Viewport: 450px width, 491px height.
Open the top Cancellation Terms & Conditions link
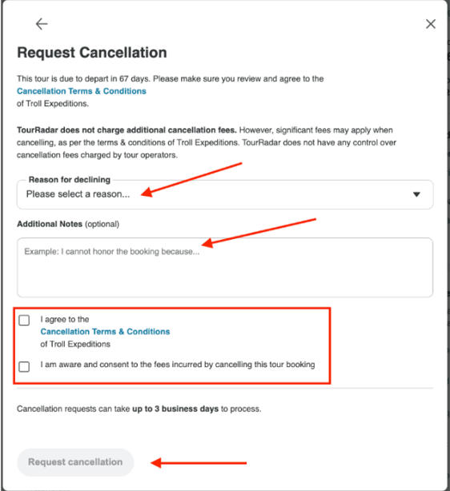[82, 91]
